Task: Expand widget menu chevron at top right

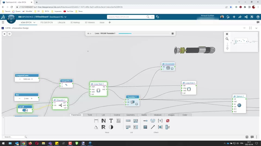Action: pyautogui.click(x=256, y=28)
